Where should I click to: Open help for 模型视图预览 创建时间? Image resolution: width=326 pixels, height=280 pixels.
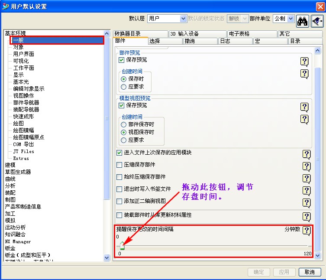tap(304, 119)
